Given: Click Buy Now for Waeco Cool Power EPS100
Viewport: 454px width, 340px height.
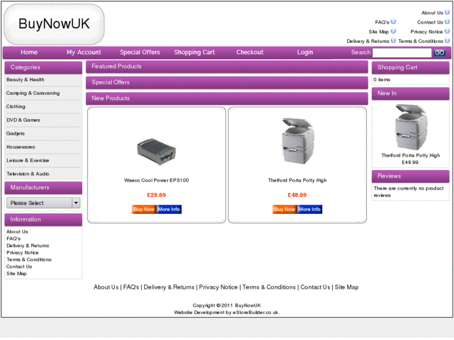Looking at the screenshot, I should (144, 209).
